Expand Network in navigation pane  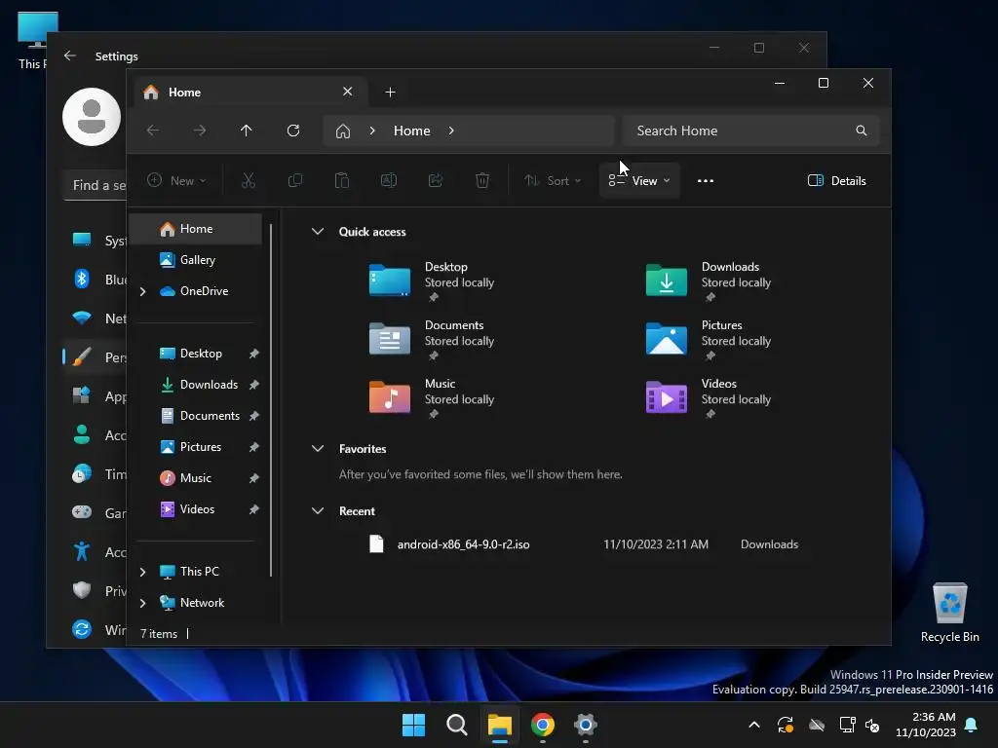pyautogui.click(x=142, y=603)
